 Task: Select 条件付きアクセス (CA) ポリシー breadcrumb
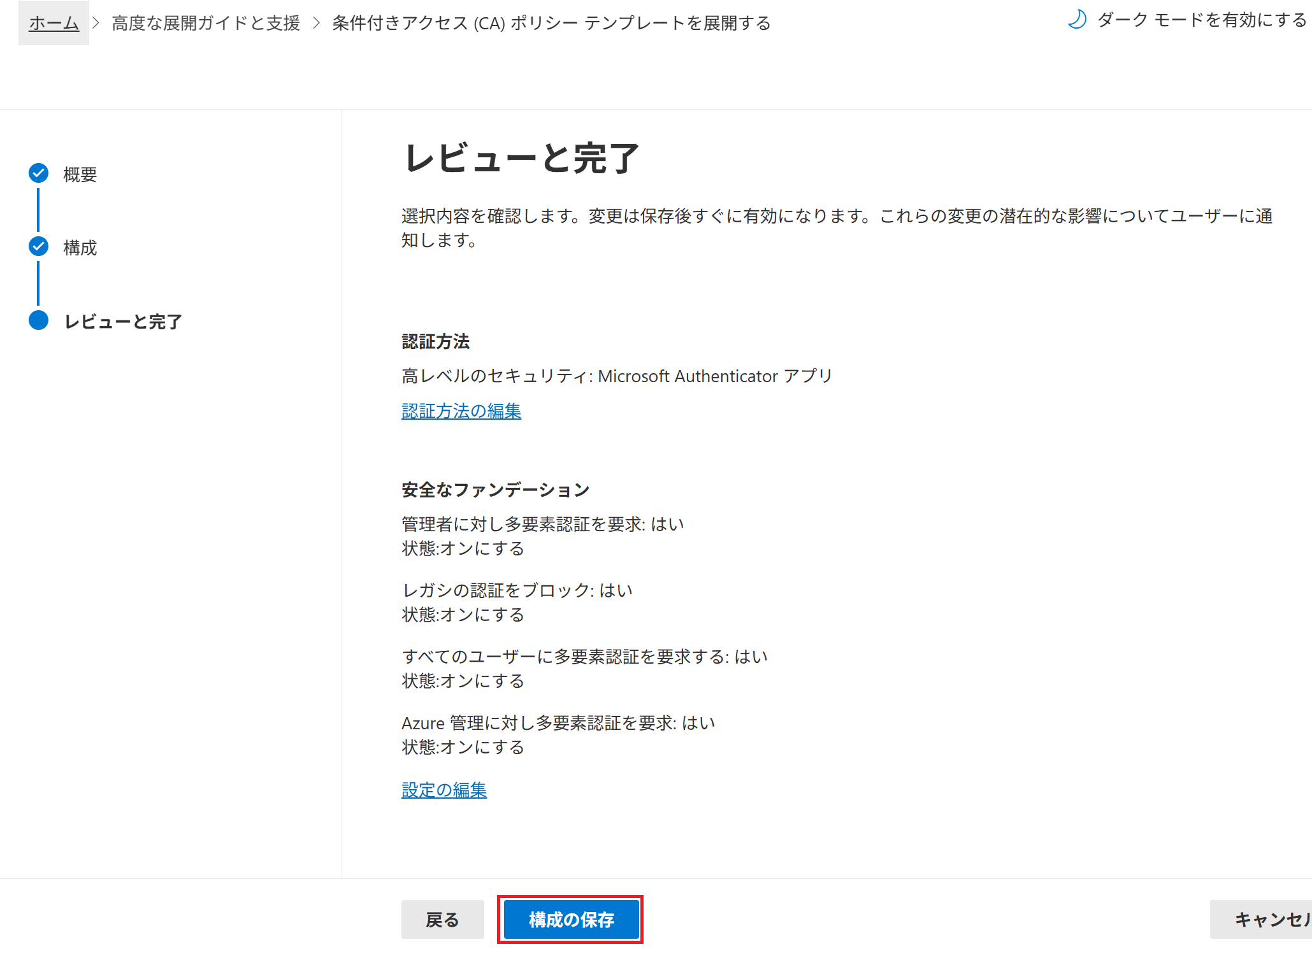[x=551, y=23]
